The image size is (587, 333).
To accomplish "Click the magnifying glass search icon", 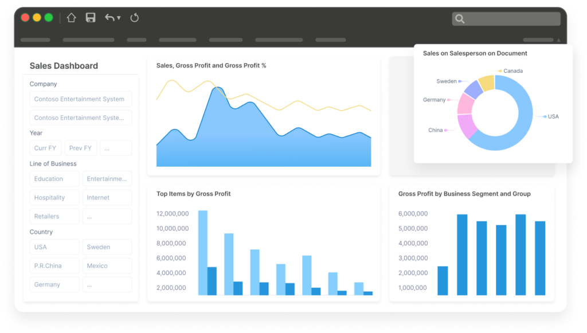I will (x=459, y=18).
